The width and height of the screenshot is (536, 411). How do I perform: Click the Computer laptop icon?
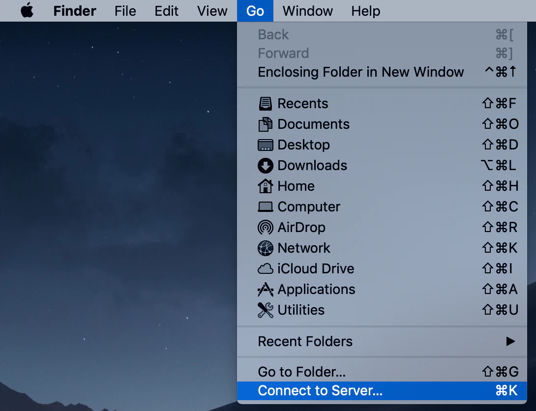click(265, 206)
